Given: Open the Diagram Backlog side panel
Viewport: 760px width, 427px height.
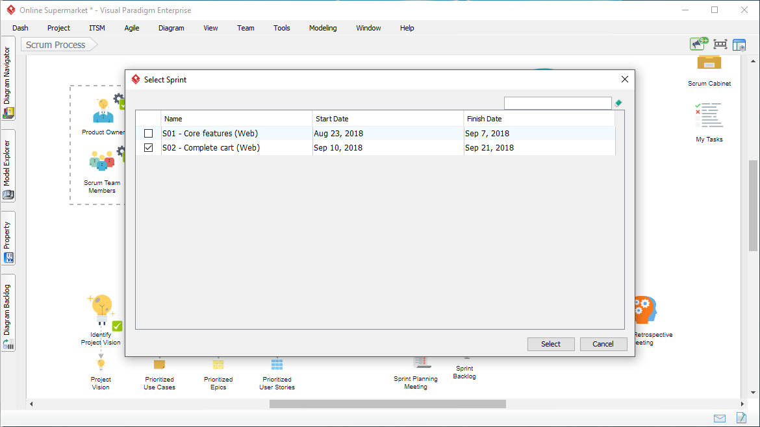Looking at the screenshot, I should tap(8, 313).
